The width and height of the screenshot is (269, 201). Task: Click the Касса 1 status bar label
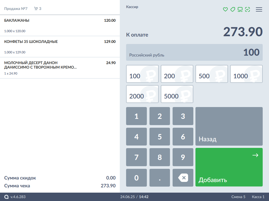[258, 197]
